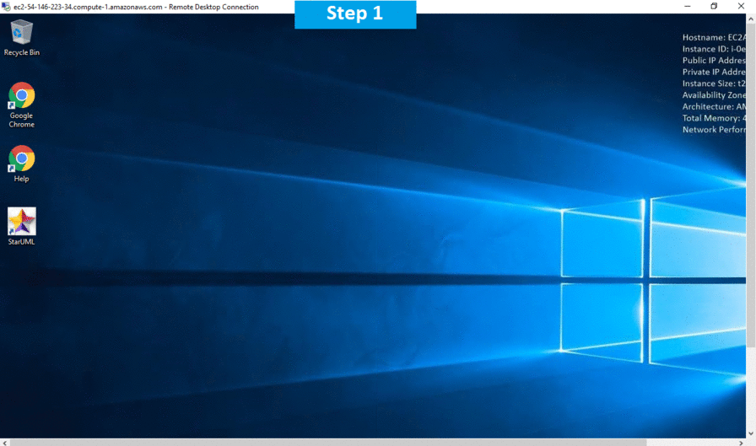The image size is (756, 446).
Task: Click the Hostname line in desktop info
Action: 714,37
